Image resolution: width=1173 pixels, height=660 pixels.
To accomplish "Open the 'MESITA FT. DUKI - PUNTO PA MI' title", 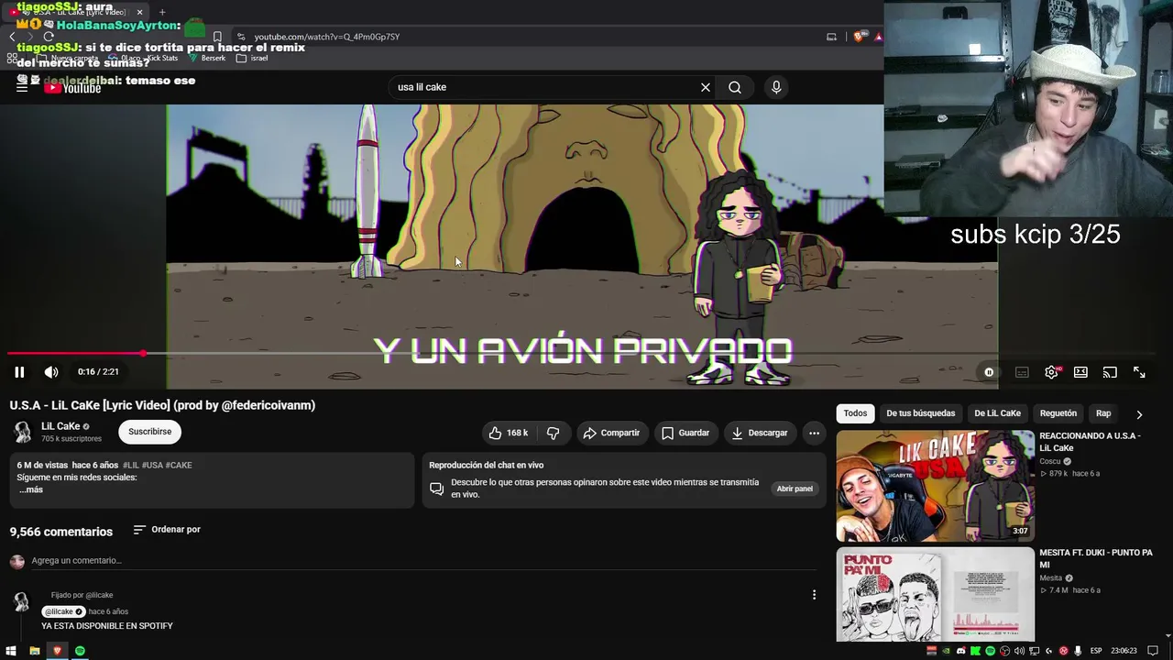I will coord(1096,558).
